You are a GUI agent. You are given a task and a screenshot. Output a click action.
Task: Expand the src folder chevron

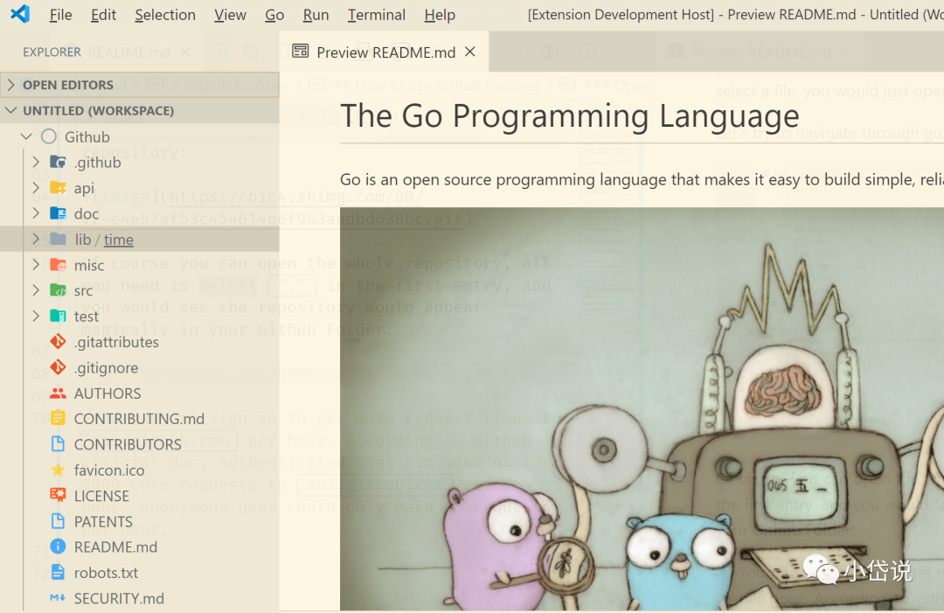36,290
